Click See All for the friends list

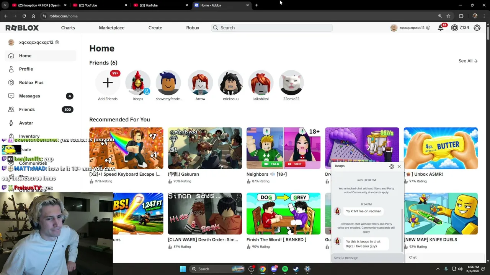(x=468, y=61)
